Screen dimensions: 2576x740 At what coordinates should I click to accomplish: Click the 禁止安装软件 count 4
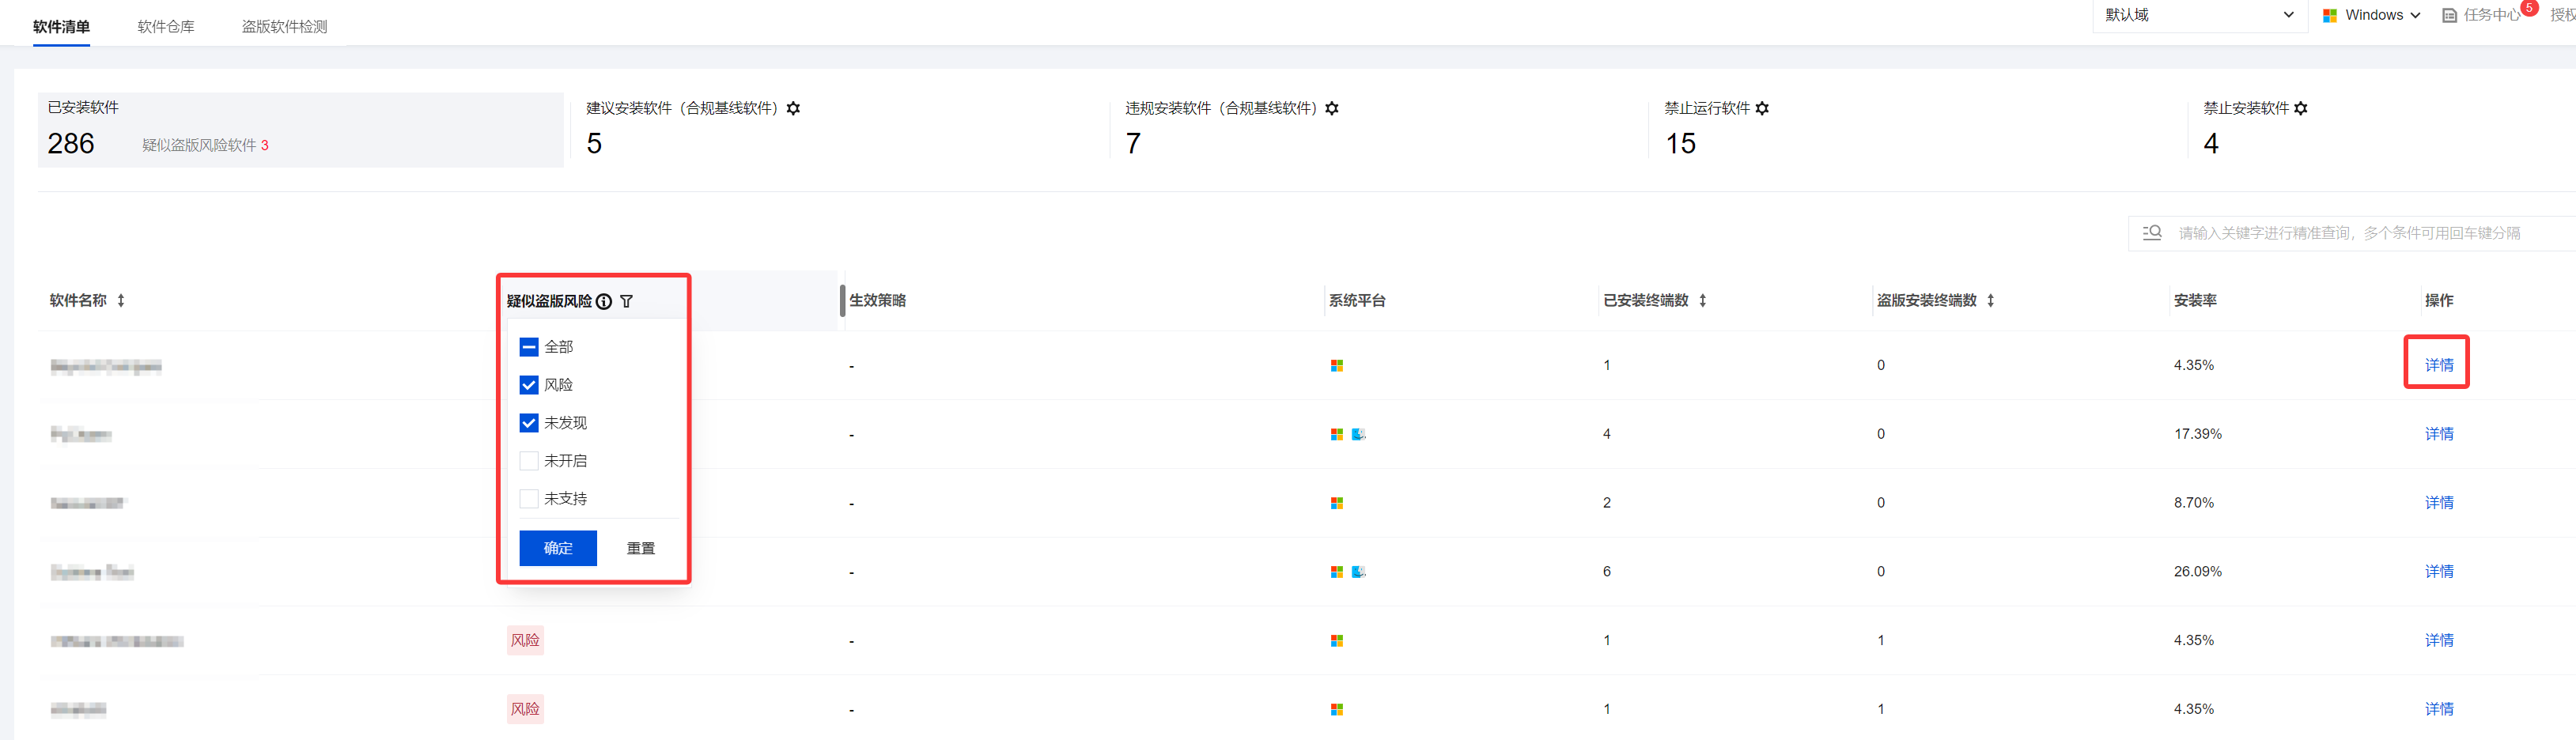2211,144
